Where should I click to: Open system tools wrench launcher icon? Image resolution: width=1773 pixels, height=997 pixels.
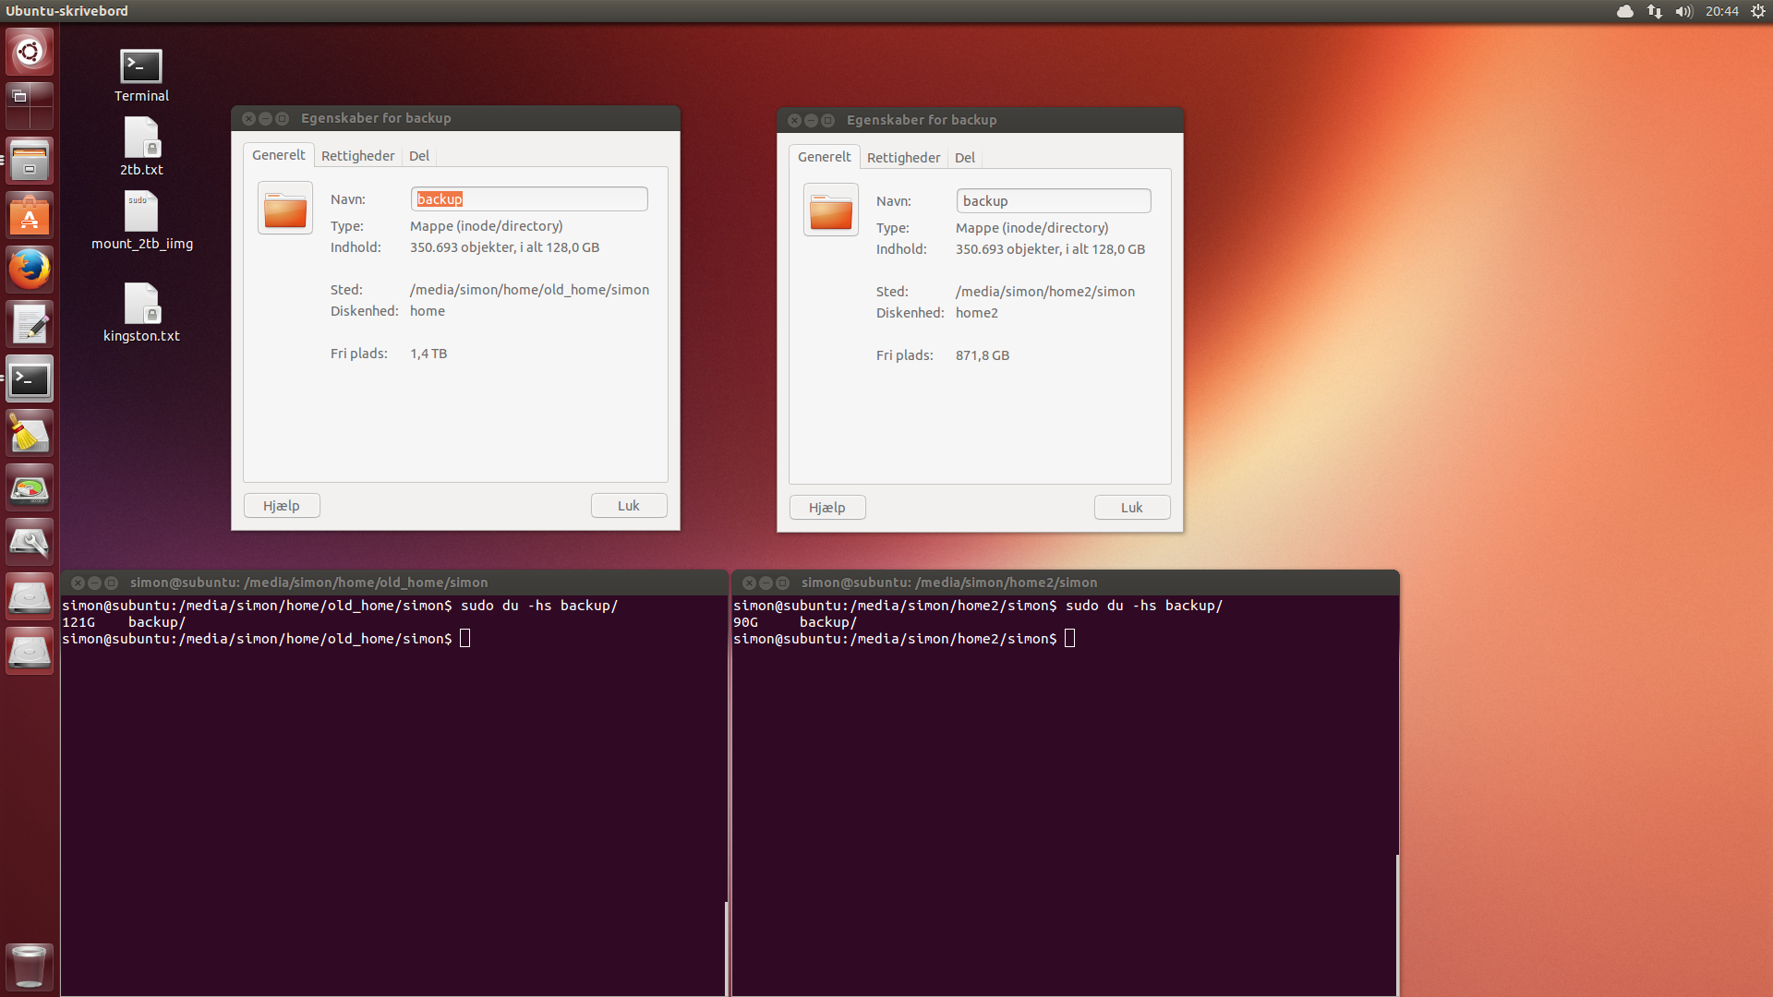pos(30,542)
